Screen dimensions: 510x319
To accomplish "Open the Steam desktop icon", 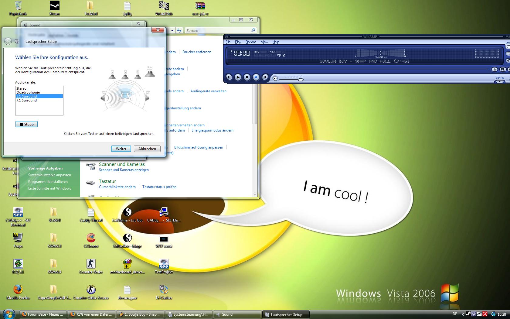I will 55,8.
